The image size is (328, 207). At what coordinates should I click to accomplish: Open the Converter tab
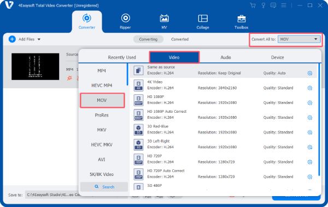pos(87,22)
